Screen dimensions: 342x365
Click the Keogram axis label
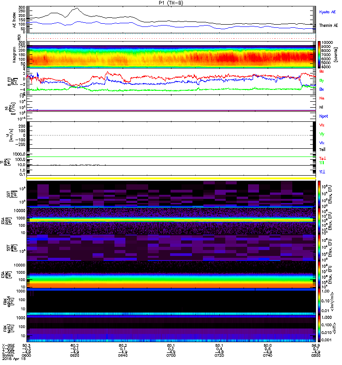pyautogui.click(x=15, y=54)
